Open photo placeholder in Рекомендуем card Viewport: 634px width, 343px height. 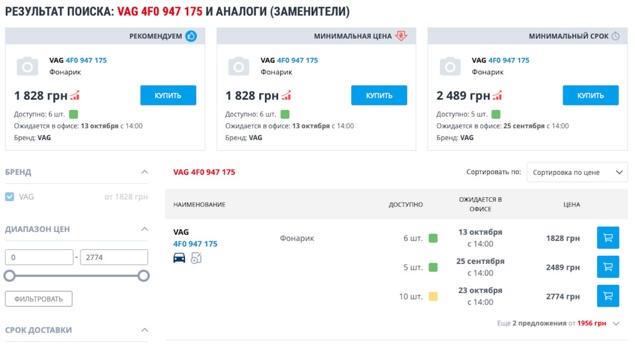click(x=28, y=66)
